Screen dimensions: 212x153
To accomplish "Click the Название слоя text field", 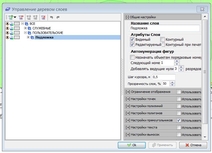I will point(164,28).
